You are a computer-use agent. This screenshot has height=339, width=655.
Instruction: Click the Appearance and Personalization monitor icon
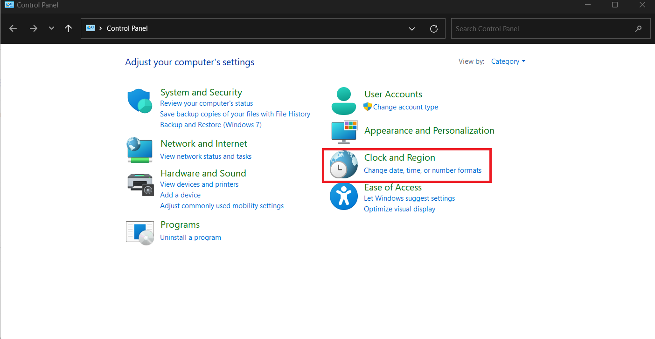pyautogui.click(x=344, y=132)
